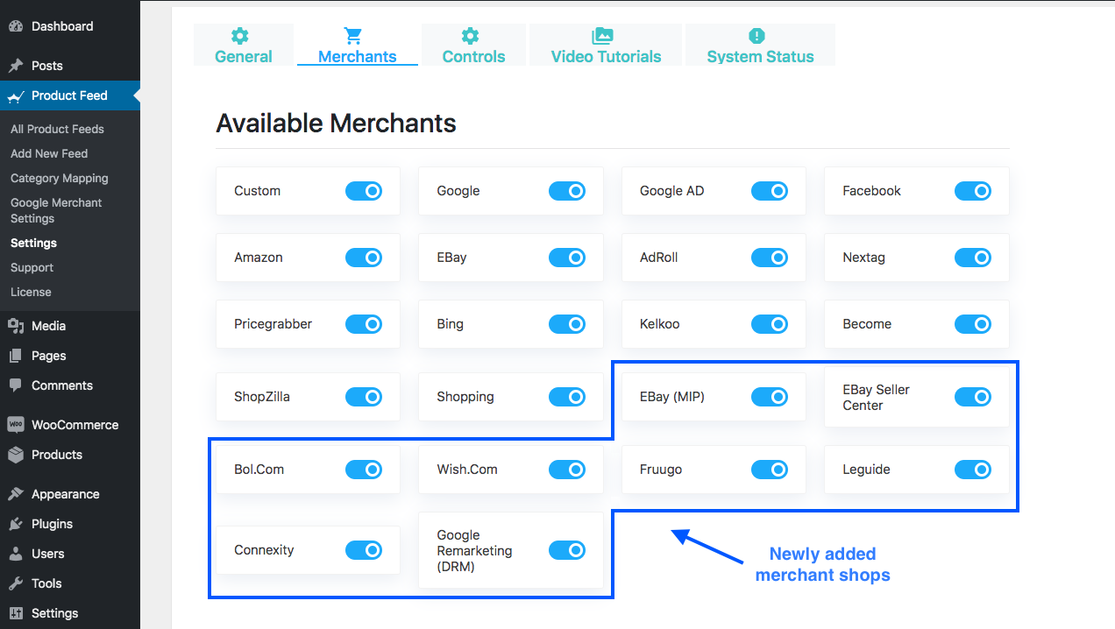Screen dimensions: 1115x629
Task: Click the Products box icon
Action: (x=16, y=455)
